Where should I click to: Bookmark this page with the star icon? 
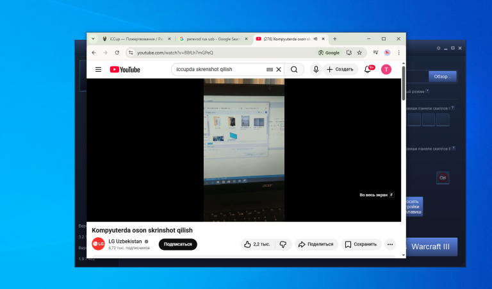click(x=359, y=53)
